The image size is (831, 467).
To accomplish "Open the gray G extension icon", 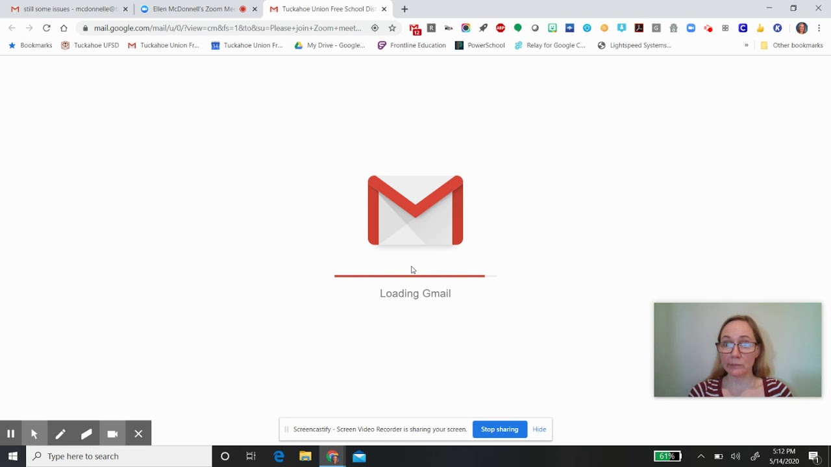I will 656,28.
